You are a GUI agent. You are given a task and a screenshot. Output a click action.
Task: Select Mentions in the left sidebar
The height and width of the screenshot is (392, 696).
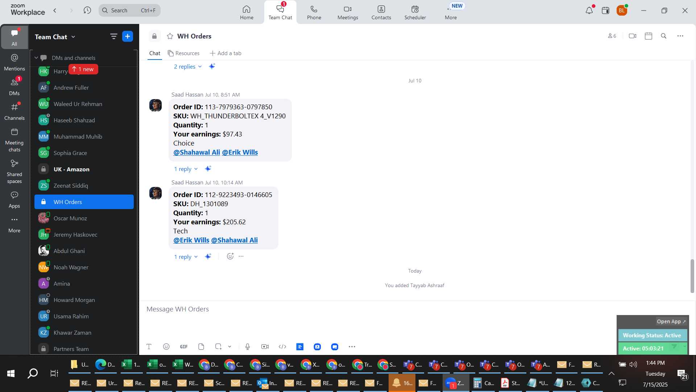click(x=14, y=62)
